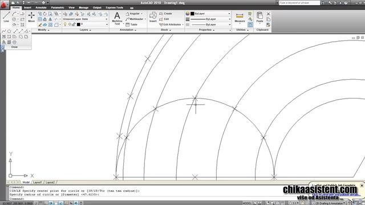Open the Unsaved Layer State dropdown
Screen dimensions: 365x205
coord(85,19)
